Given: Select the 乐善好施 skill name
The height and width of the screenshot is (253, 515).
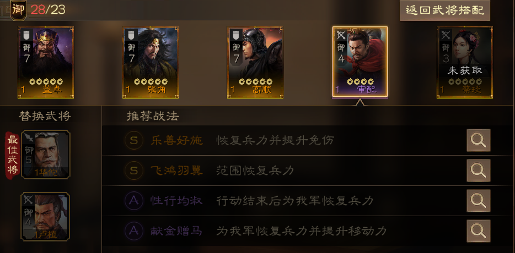Looking at the screenshot, I should click(x=176, y=141).
